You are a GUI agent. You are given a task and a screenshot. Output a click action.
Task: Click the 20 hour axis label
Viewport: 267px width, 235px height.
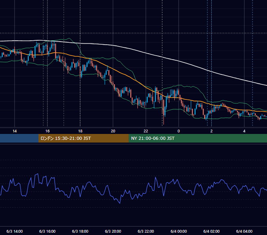[x=113, y=131]
